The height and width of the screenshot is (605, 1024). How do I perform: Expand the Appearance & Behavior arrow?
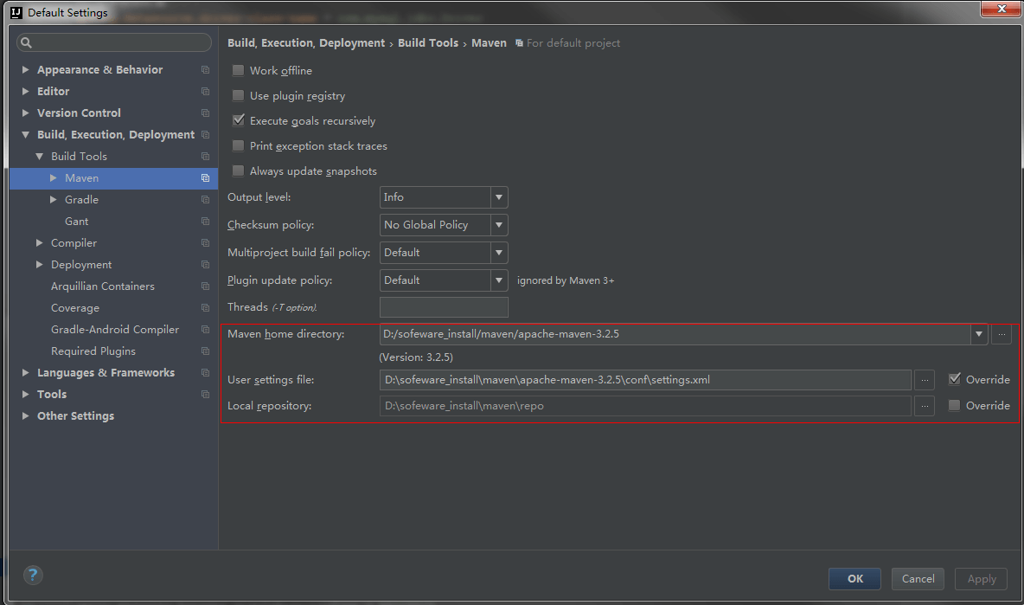[x=25, y=70]
